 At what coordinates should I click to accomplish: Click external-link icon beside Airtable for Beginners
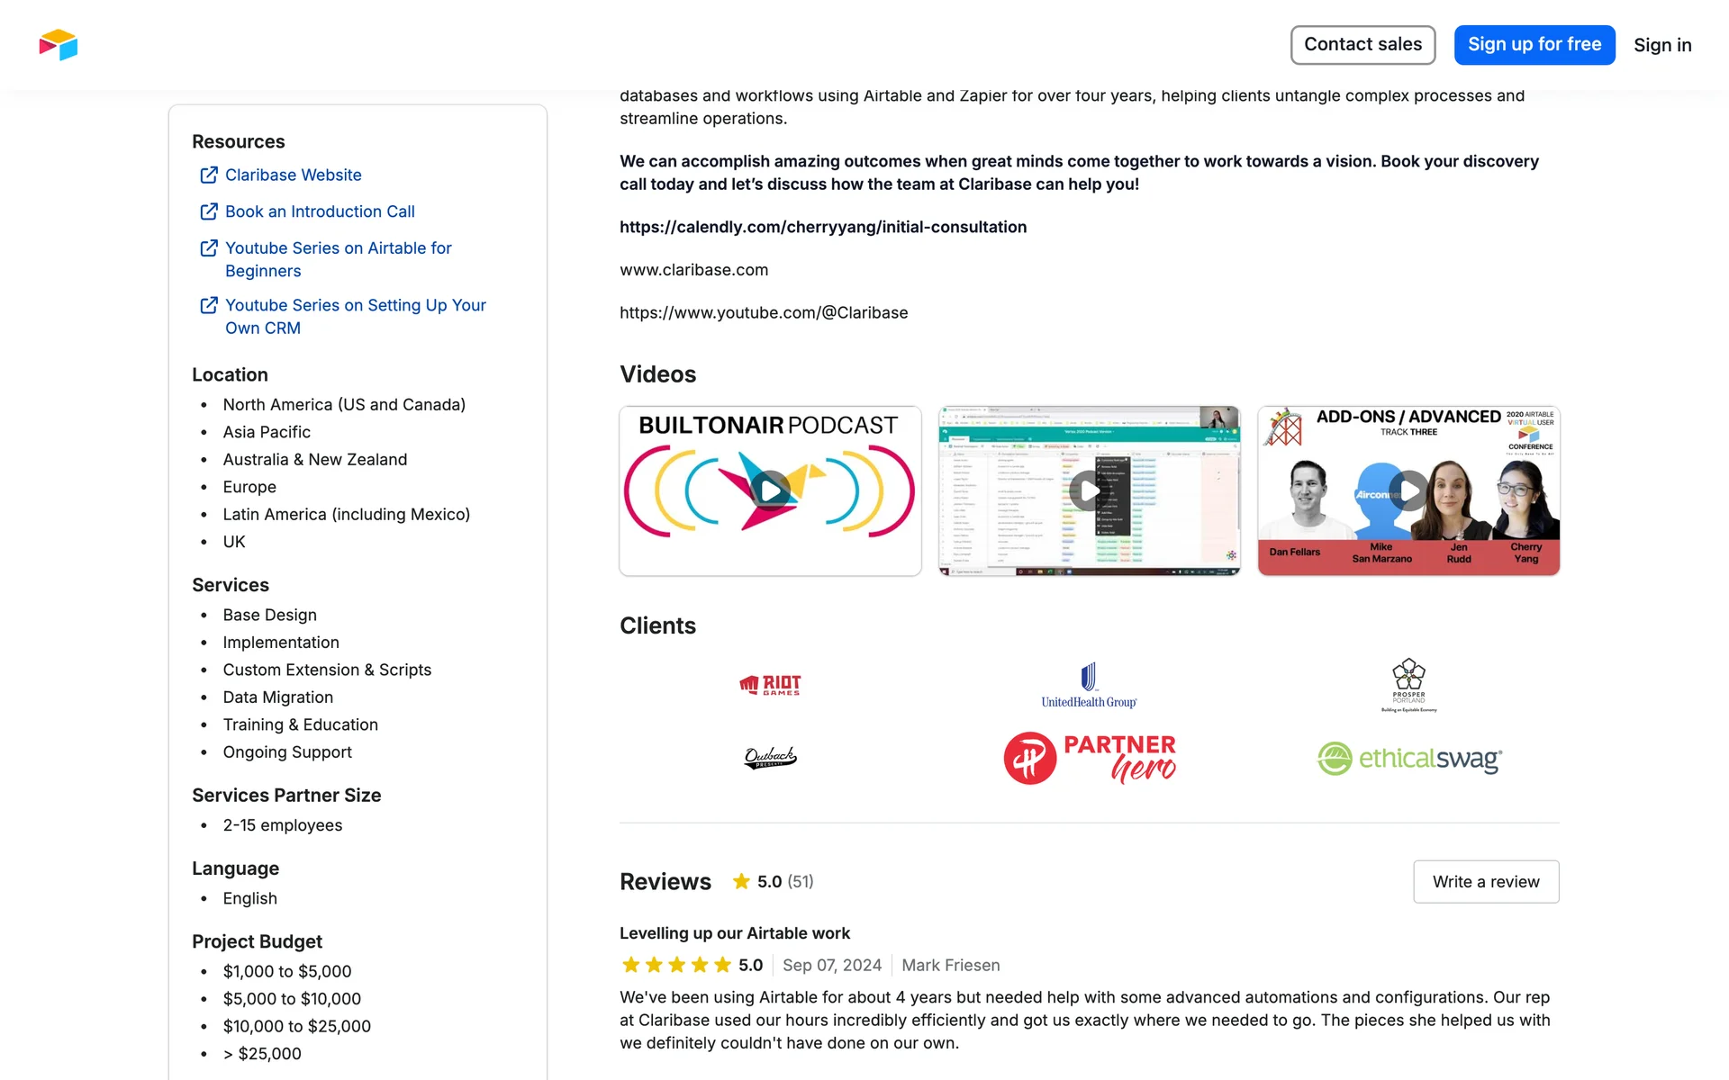pos(209,248)
